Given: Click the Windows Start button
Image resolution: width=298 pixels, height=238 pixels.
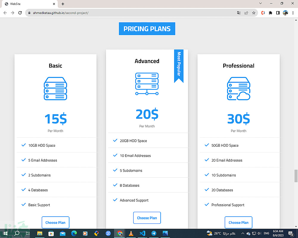Looking at the screenshot, I should click(x=5, y=233).
